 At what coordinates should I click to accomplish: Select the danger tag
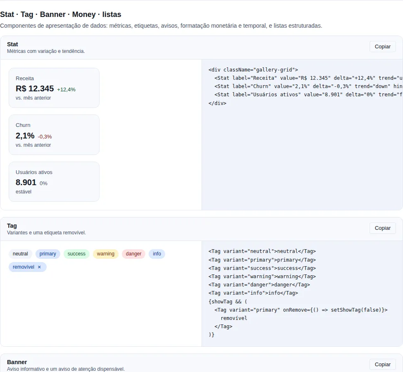tap(134, 254)
